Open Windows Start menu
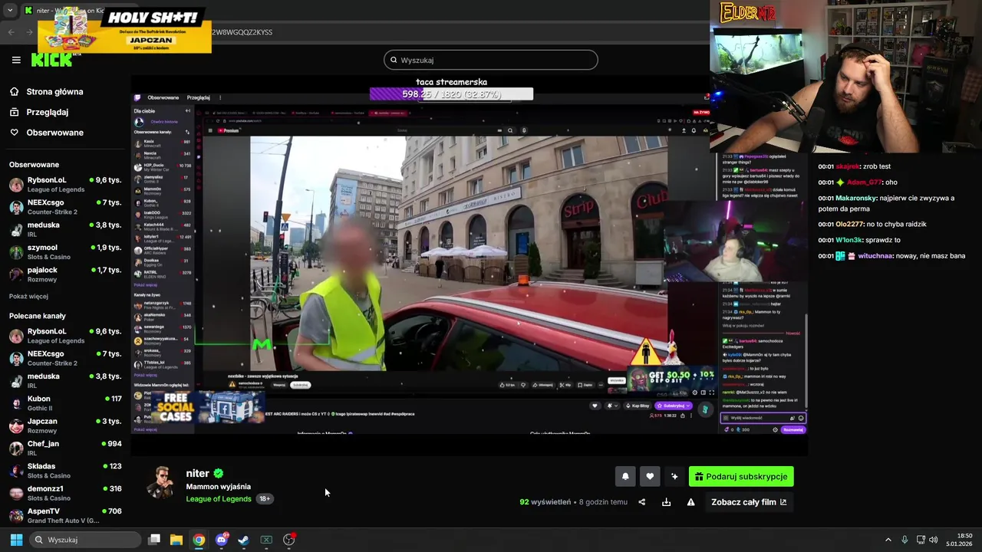982x552 pixels. (x=16, y=540)
